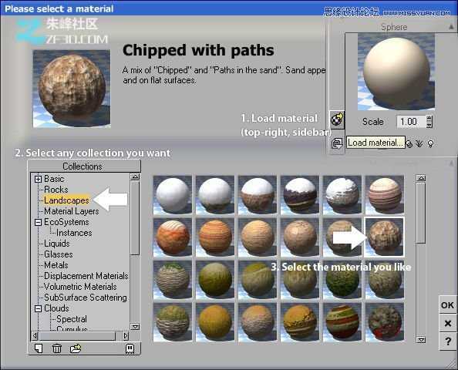
Task: Click the Collections header label
Action: [x=83, y=166]
